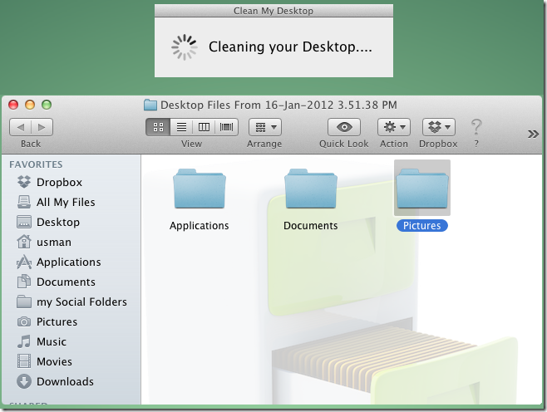Minimize the Finder window with yellow button

coord(30,105)
